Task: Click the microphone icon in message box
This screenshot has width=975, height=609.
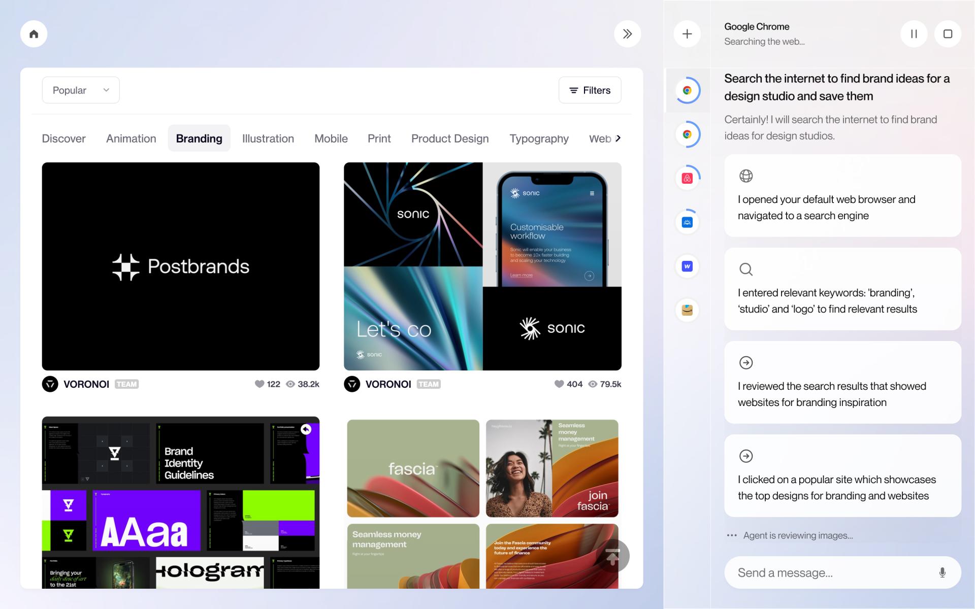Action: (x=942, y=572)
